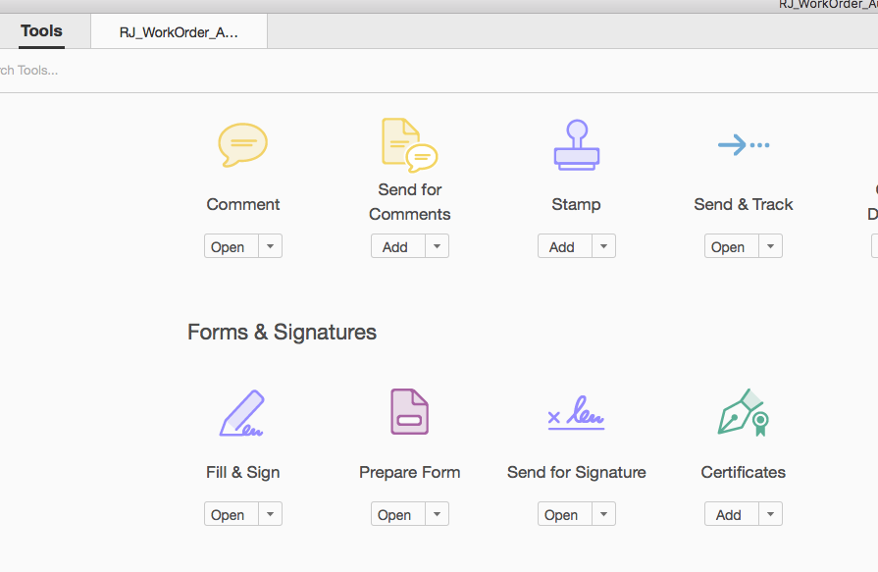Open the RJ_WorkOrder document tab
The image size is (878, 572).
pos(178,30)
